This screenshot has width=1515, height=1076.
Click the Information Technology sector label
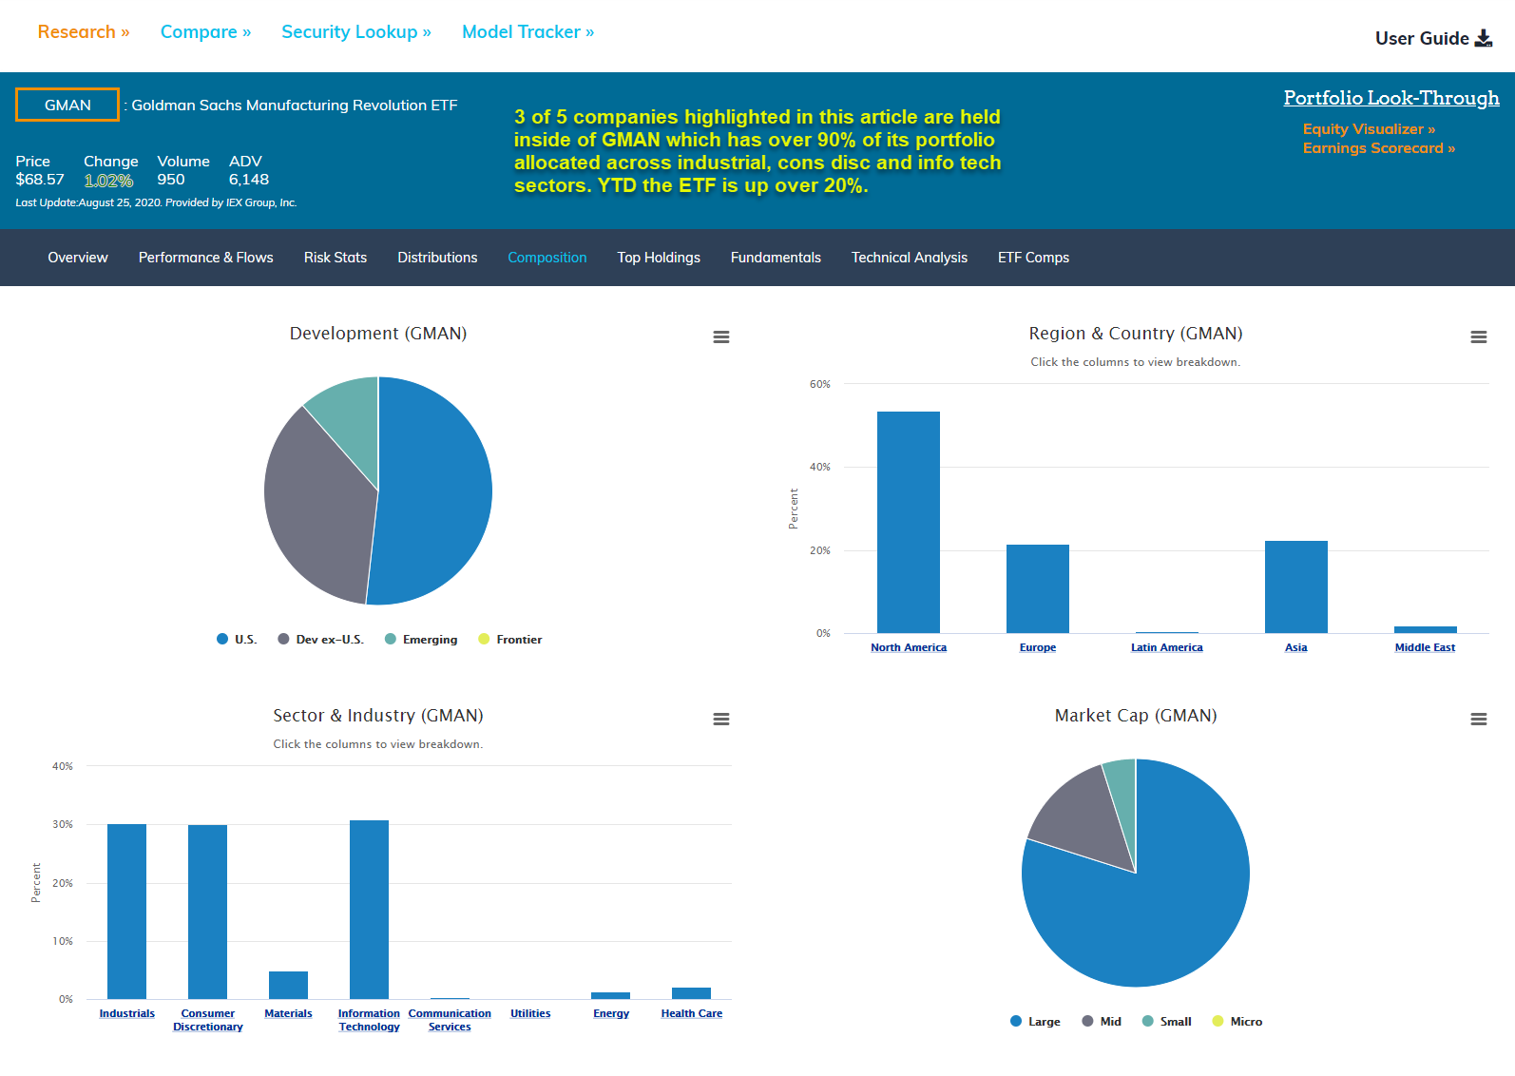369,1020
